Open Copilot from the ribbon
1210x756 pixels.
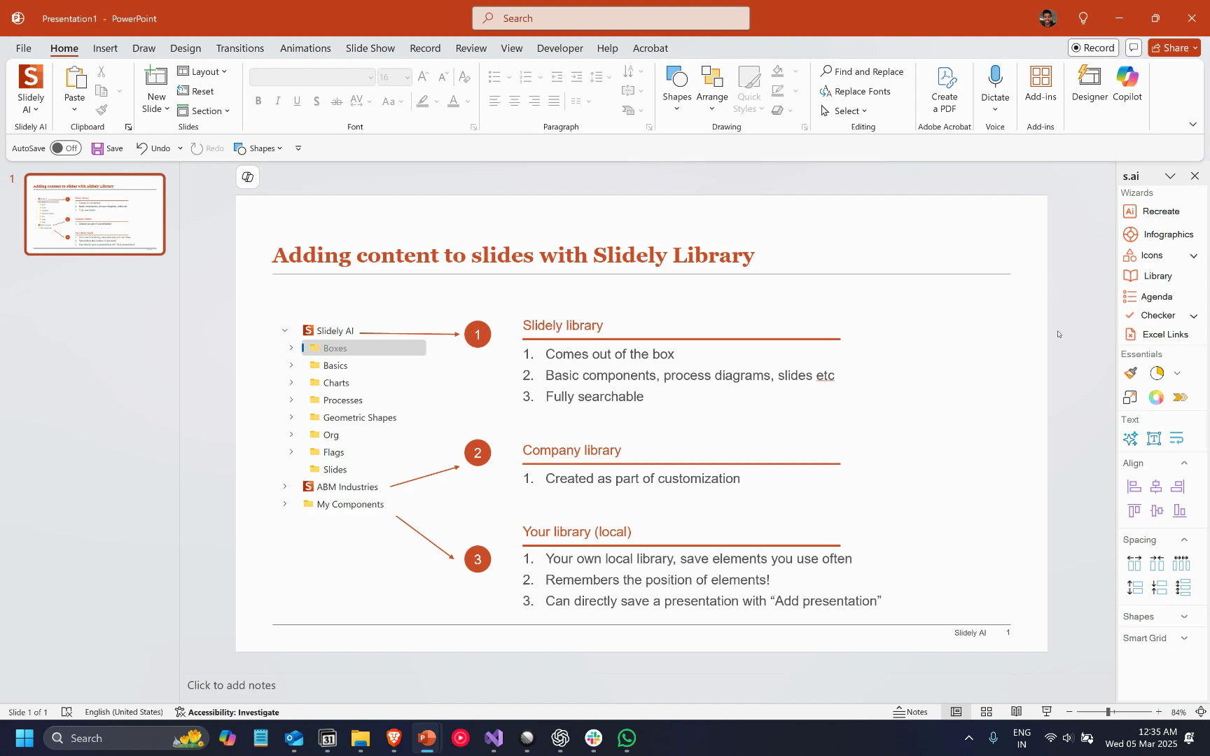pos(1127,84)
